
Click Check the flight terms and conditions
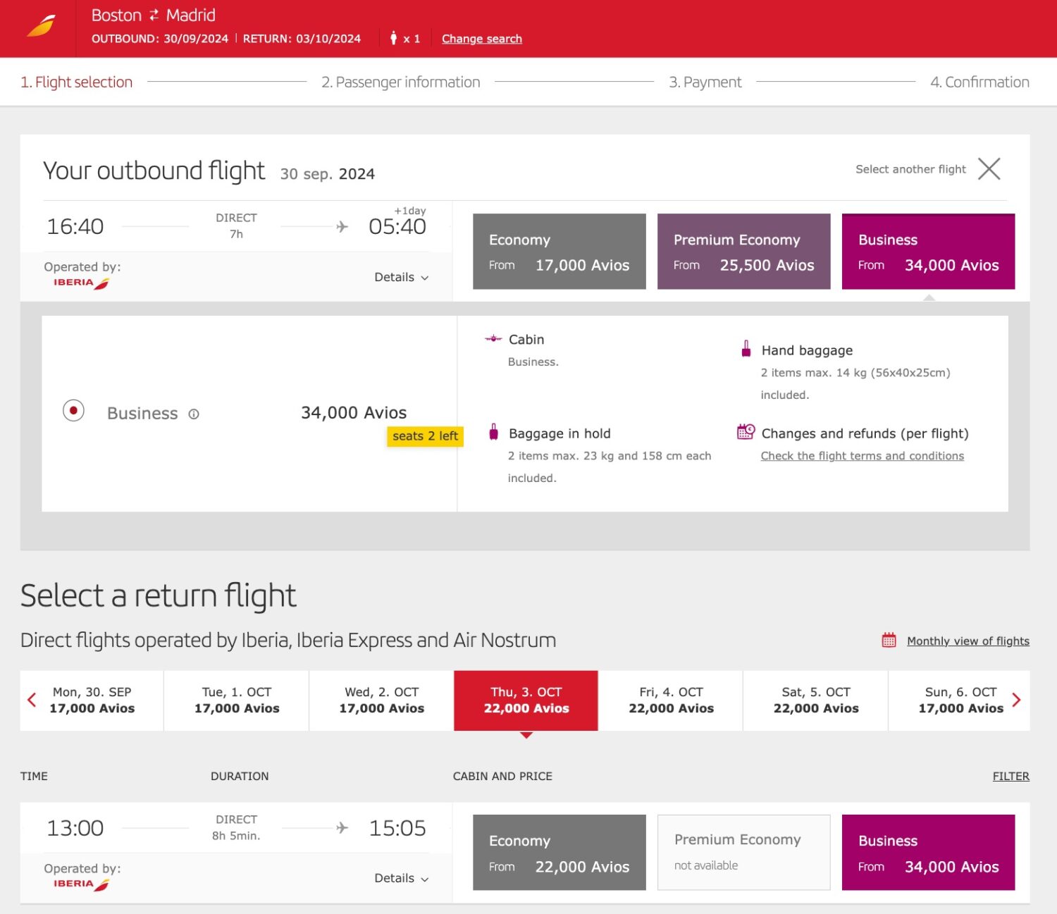coord(861,455)
